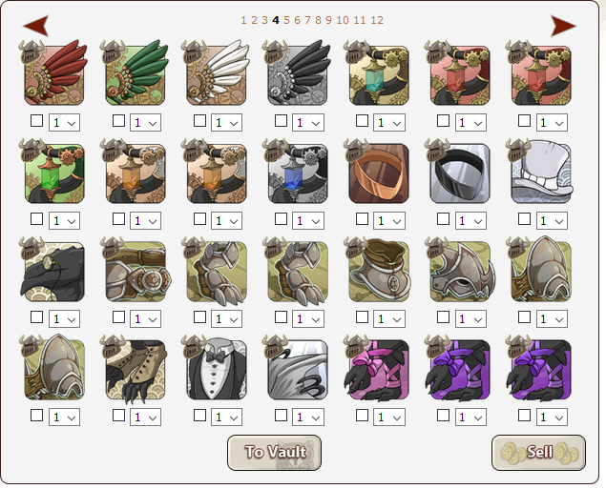The width and height of the screenshot is (606, 489).
Task: Click the To Vault button
Action: pyautogui.click(x=275, y=453)
